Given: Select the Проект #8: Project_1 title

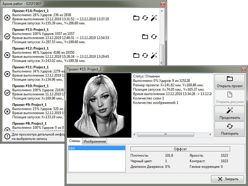Looking at the screenshot, I should (x=29, y=123).
